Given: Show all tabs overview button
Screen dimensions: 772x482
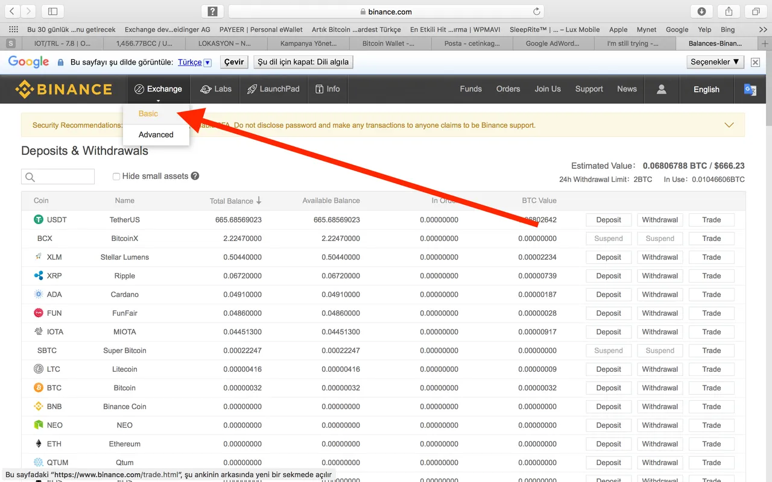Looking at the screenshot, I should pyautogui.click(x=756, y=11).
